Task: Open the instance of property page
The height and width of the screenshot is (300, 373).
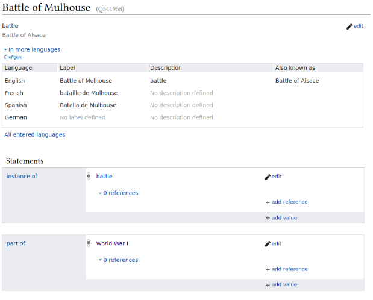Action: pos(22,177)
